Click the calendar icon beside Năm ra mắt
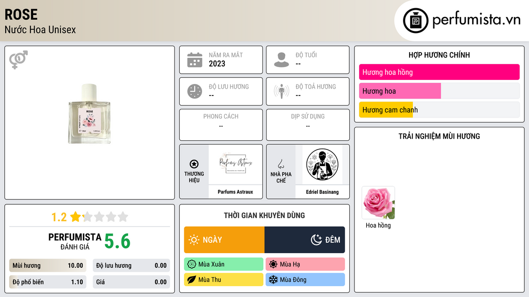Image resolution: width=529 pixels, height=297 pixels. tap(195, 60)
